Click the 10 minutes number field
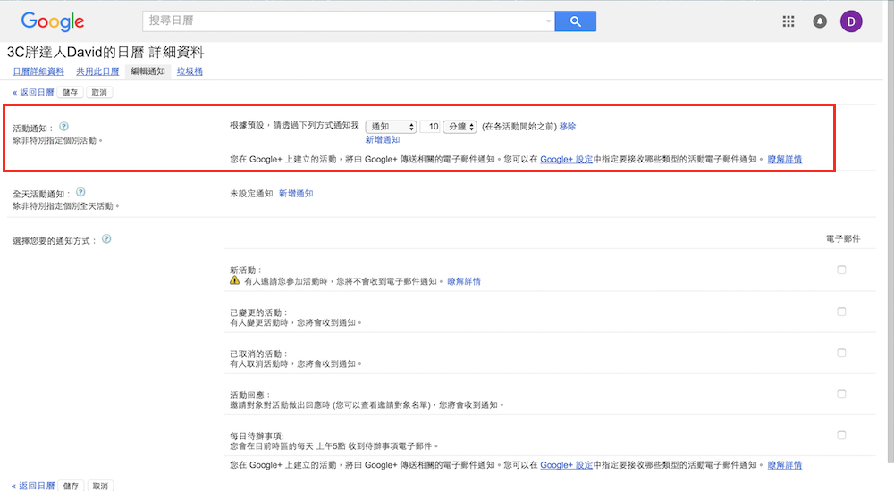The height and width of the screenshot is (491, 894). pos(431,127)
